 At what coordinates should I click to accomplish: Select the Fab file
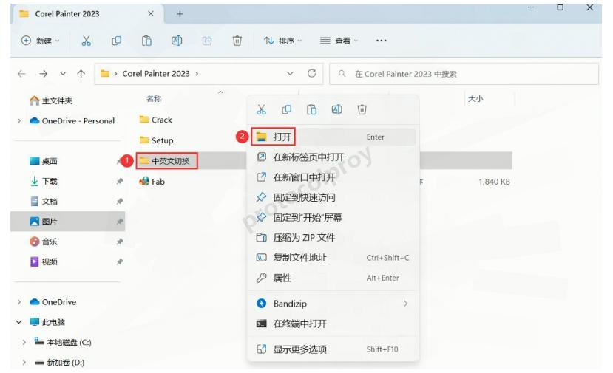(152, 182)
